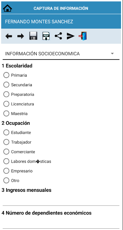
Task: Send the form with paper plane icon
Action: (x=71, y=36)
